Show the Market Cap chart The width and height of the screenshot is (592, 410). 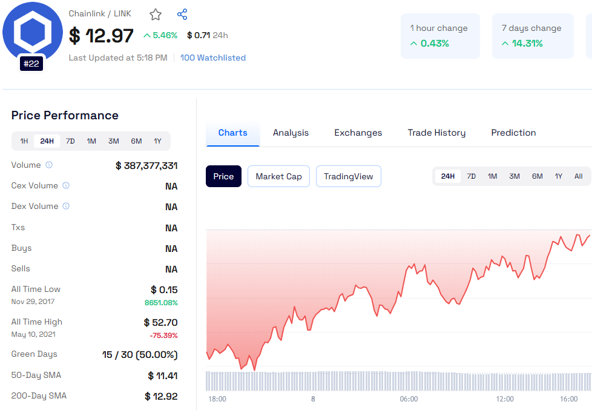coord(278,176)
